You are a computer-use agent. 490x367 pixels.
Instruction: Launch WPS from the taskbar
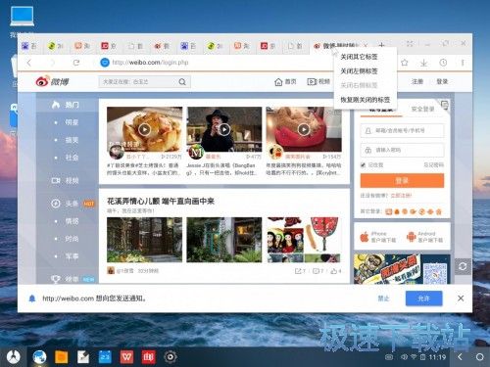(126, 357)
